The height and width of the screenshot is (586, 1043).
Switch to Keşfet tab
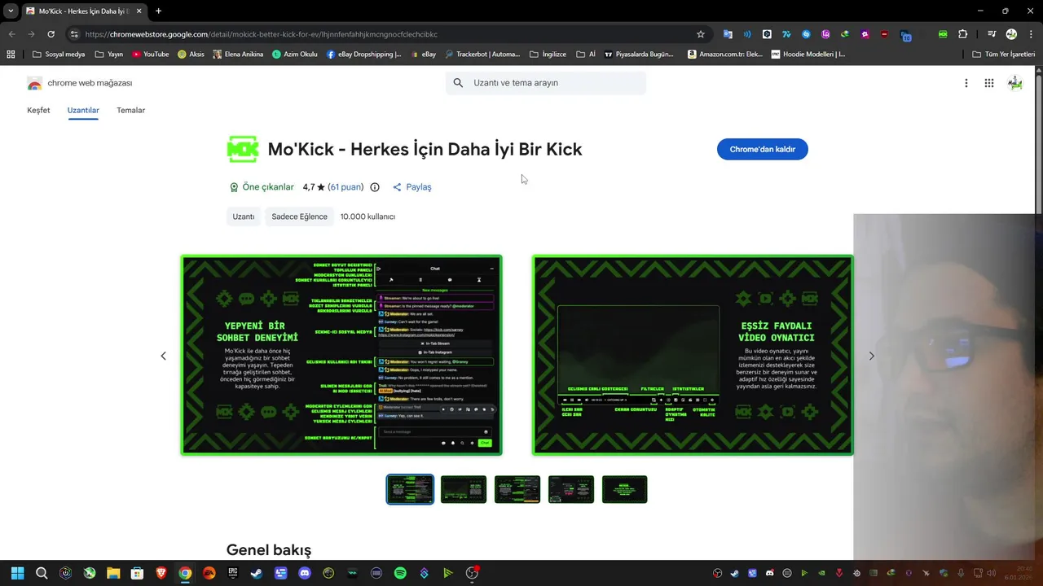coord(38,110)
